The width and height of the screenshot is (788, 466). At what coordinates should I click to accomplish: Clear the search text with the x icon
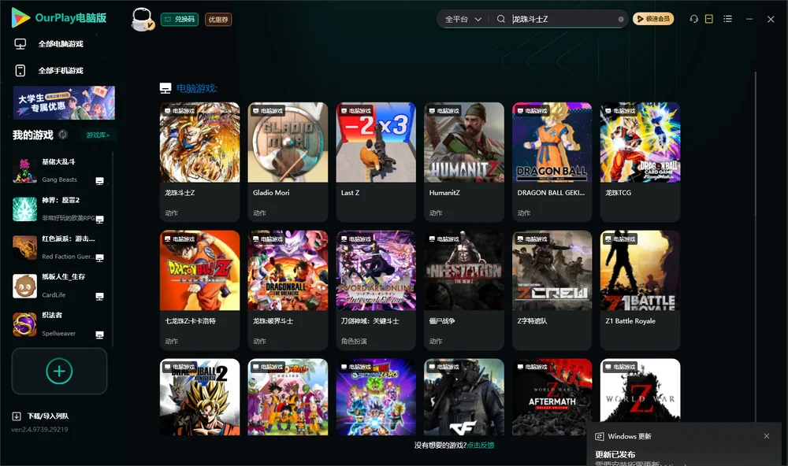click(x=621, y=20)
